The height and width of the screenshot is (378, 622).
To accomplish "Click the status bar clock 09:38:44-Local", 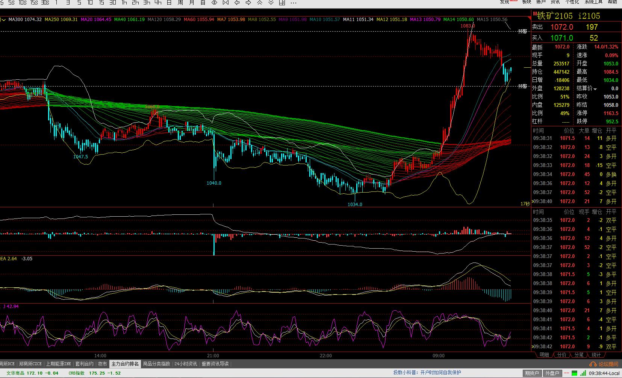I will pos(604,373).
